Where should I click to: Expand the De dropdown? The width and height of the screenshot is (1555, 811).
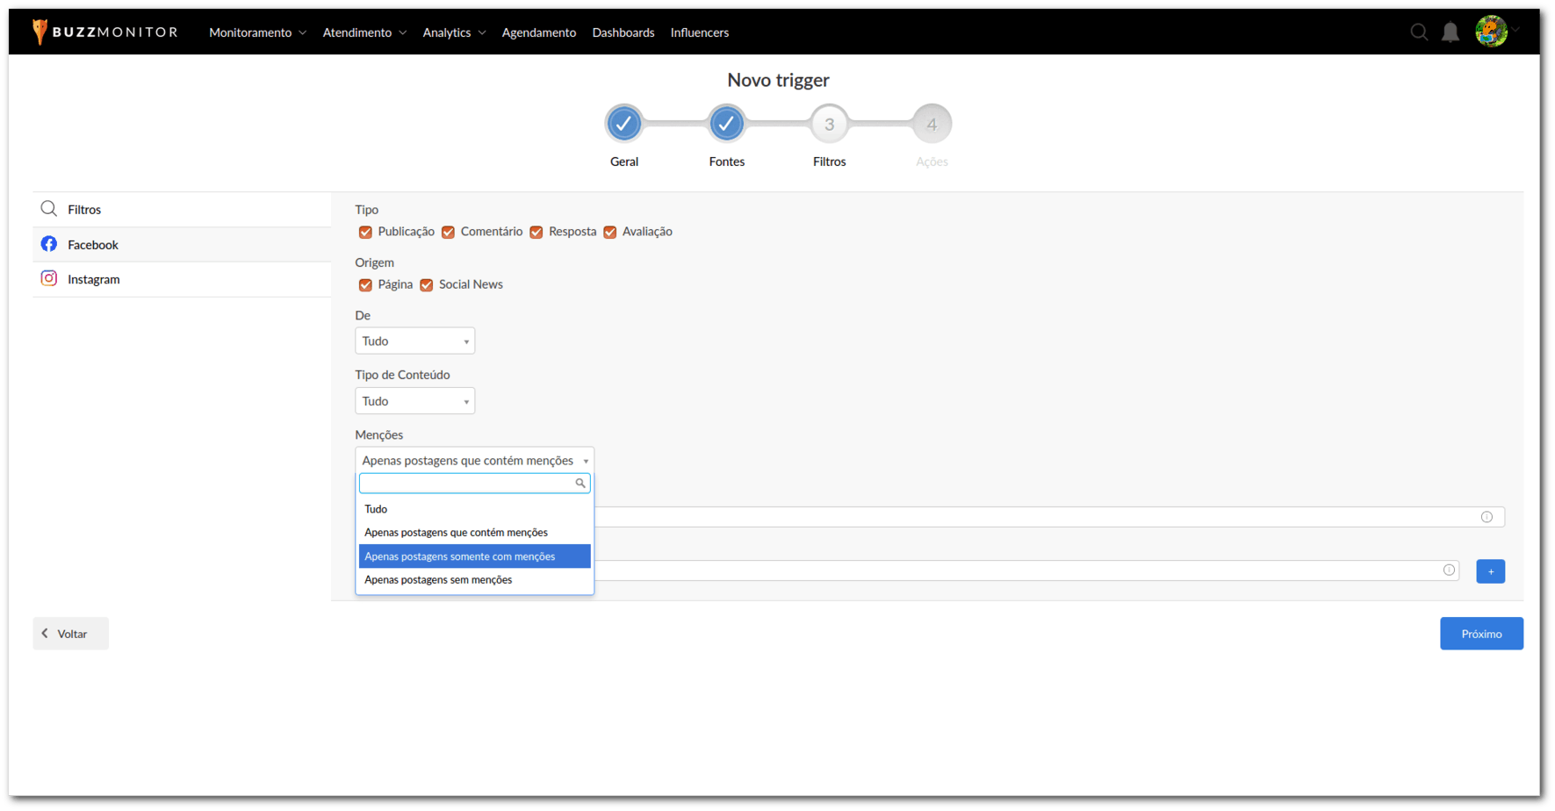coord(414,341)
